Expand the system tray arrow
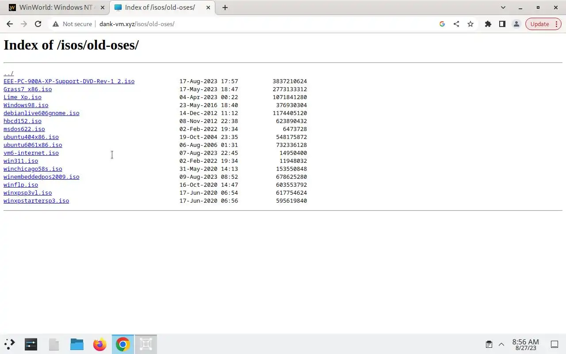The image size is (566, 354). pos(501,344)
